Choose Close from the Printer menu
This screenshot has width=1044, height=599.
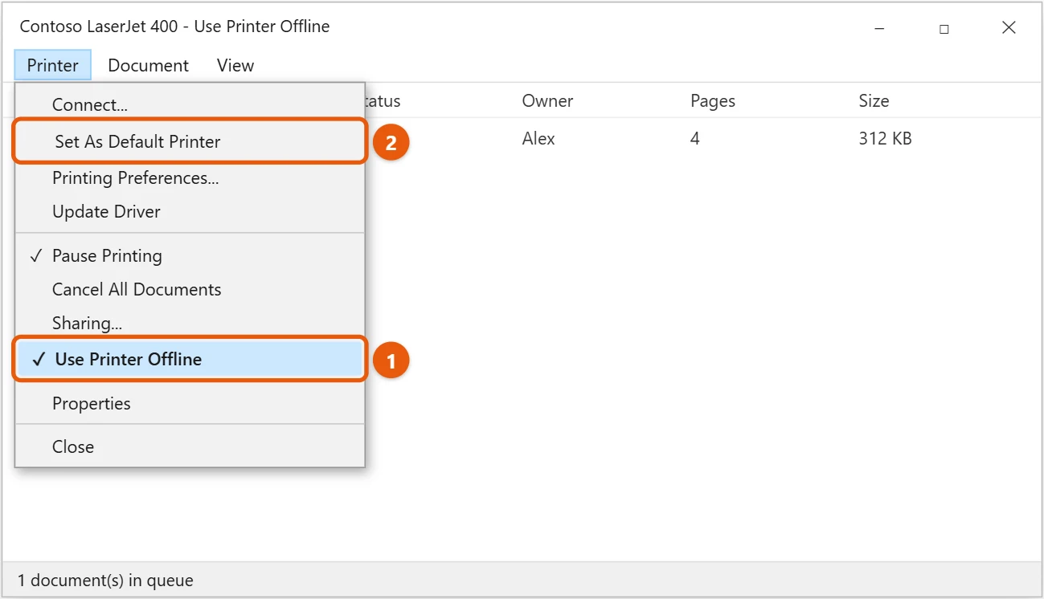190,447
